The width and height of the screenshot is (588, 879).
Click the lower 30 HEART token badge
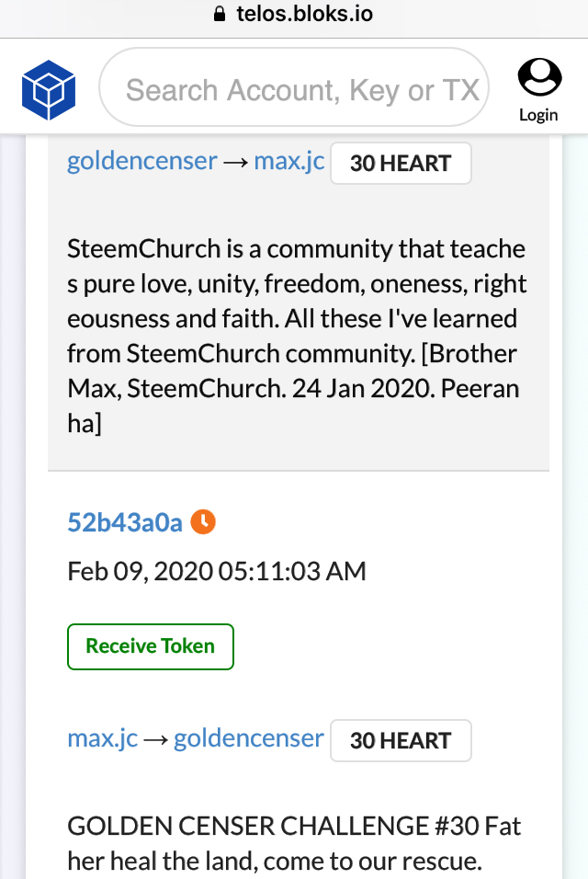[x=401, y=740]
